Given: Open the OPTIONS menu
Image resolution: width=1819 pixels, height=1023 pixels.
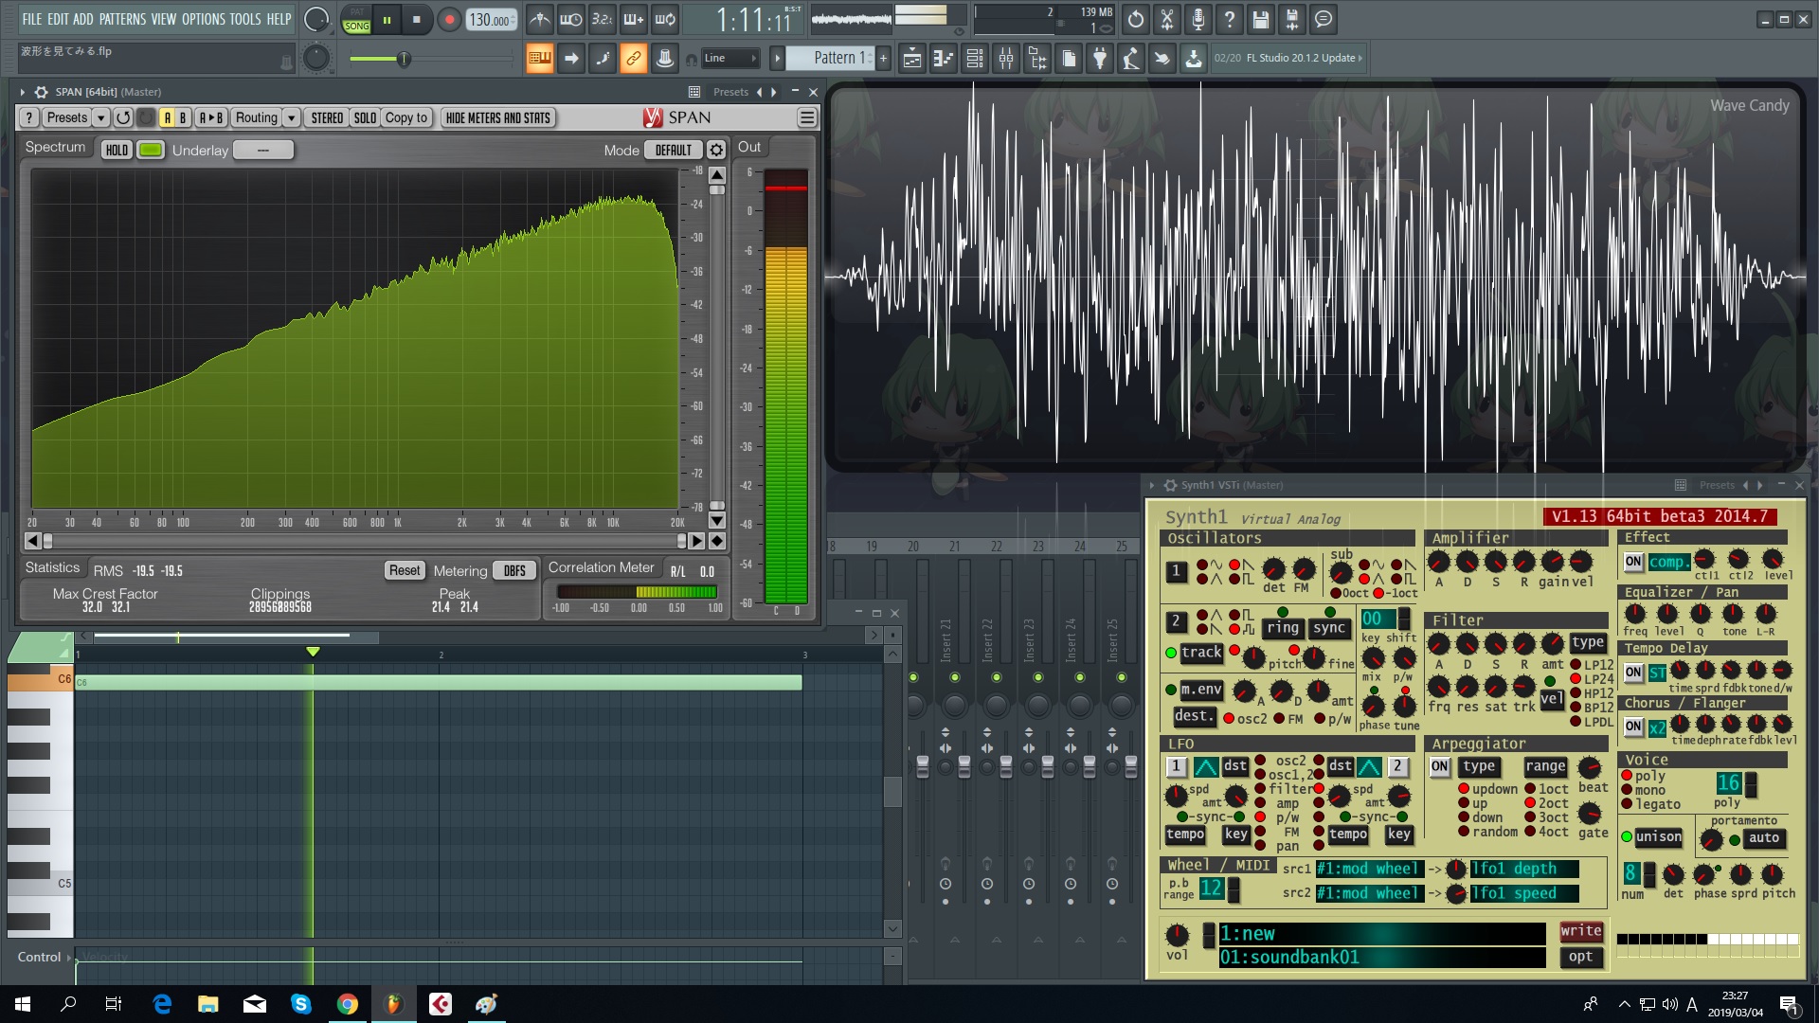Looking at the screenshot, I should tap(204, 19).
